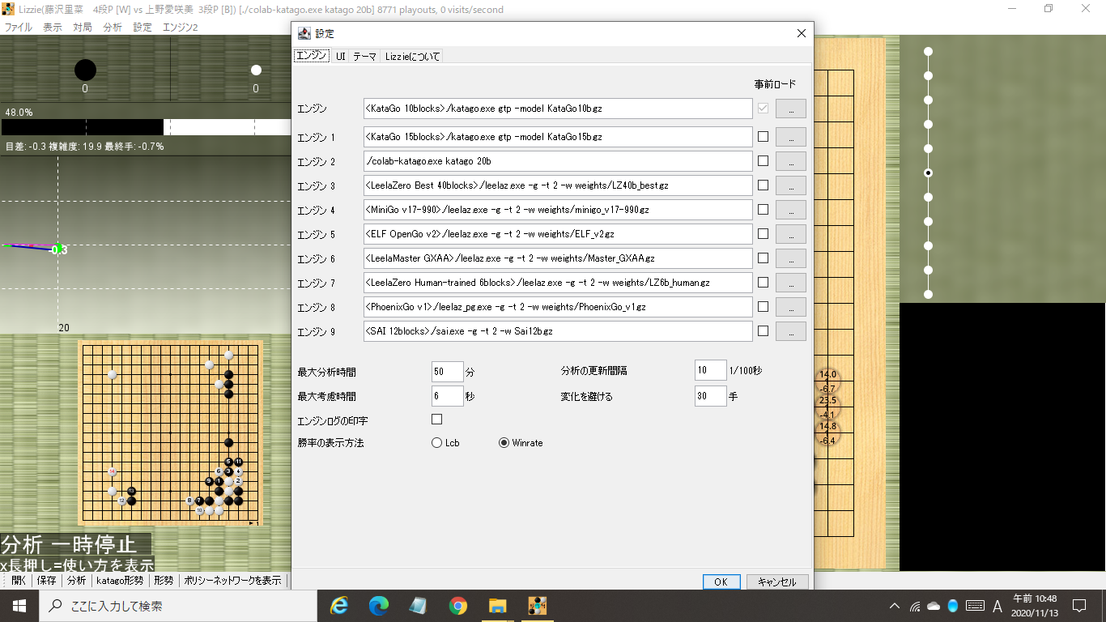Enable preload for エンジン 8
The width and height of the screenshot is (1106, 622).
tap(763, 306)
